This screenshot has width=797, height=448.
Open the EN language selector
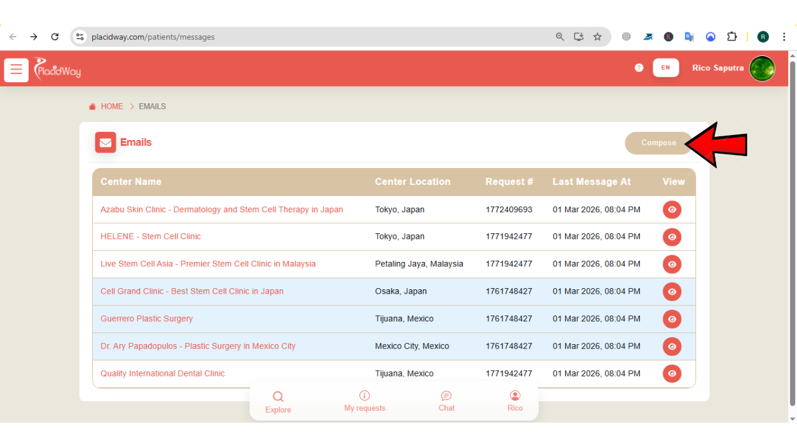coord(666,67)
